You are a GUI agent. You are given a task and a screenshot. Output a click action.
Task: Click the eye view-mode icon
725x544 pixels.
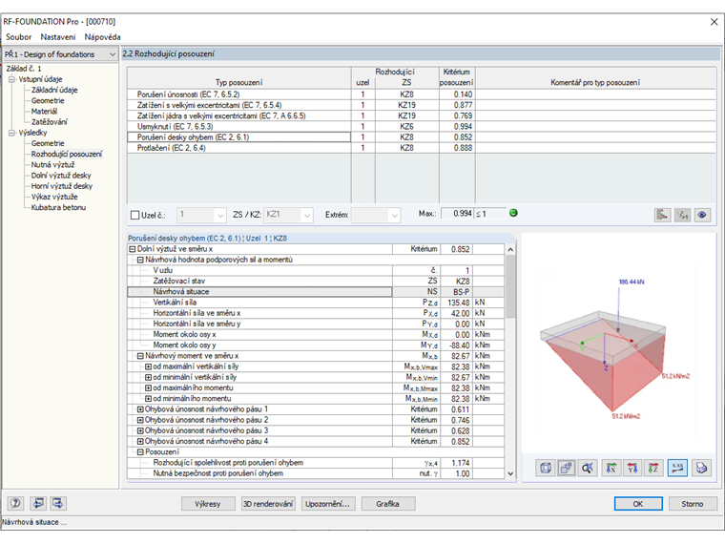click(702, 215)
